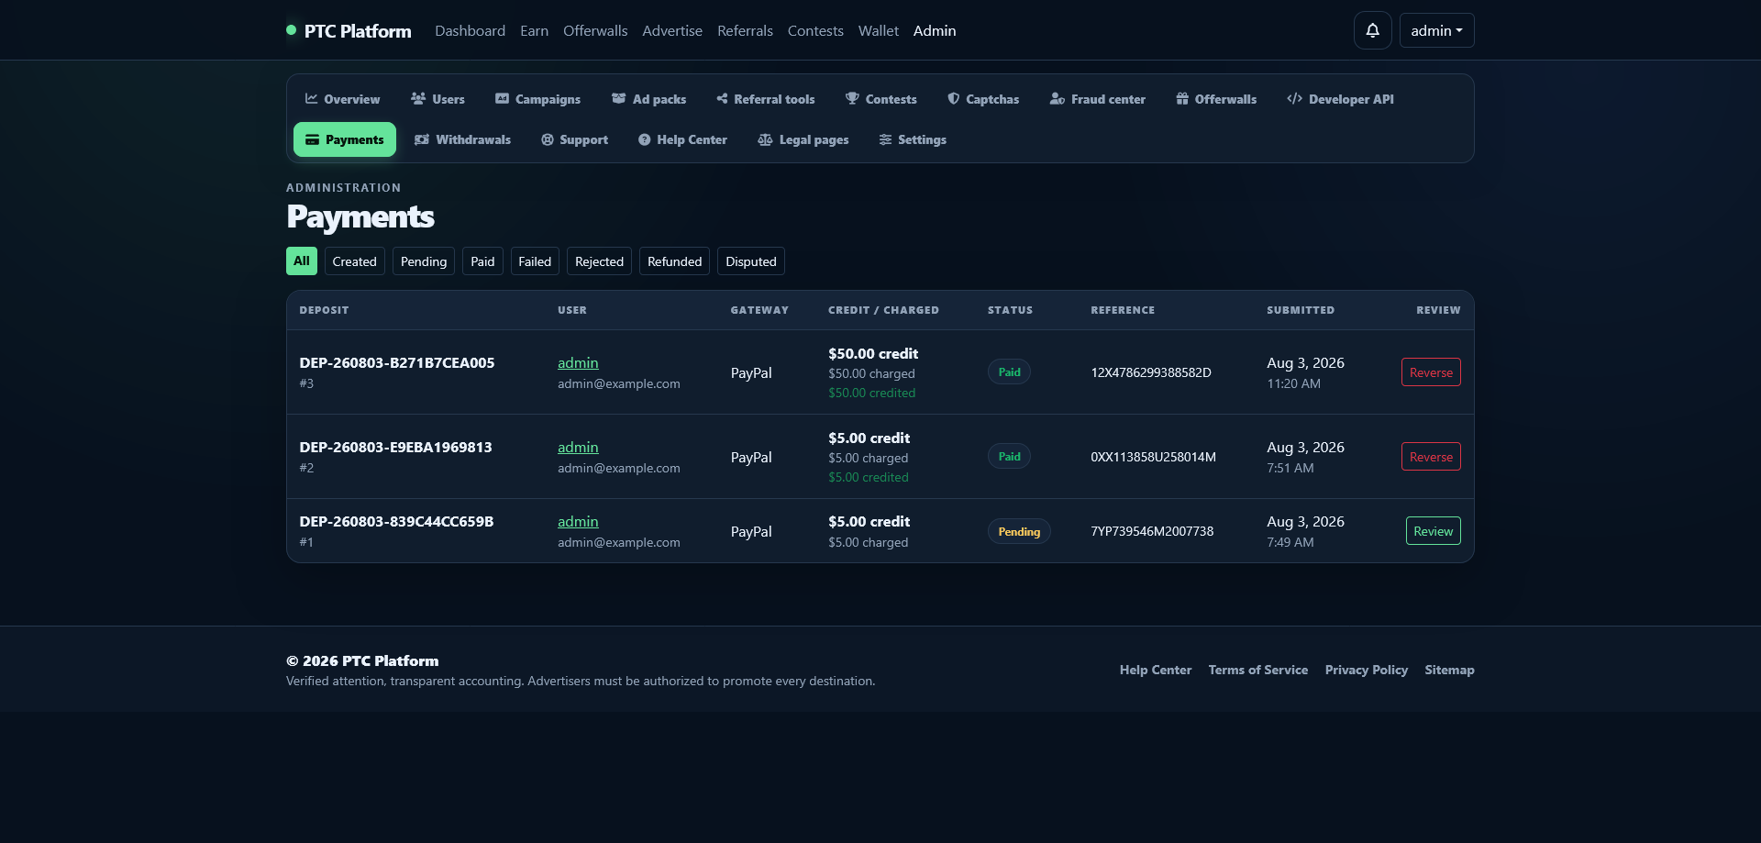Open the Sitemap link
Viewport: 1761px width, 843px height.
[x=1449, y=670]
